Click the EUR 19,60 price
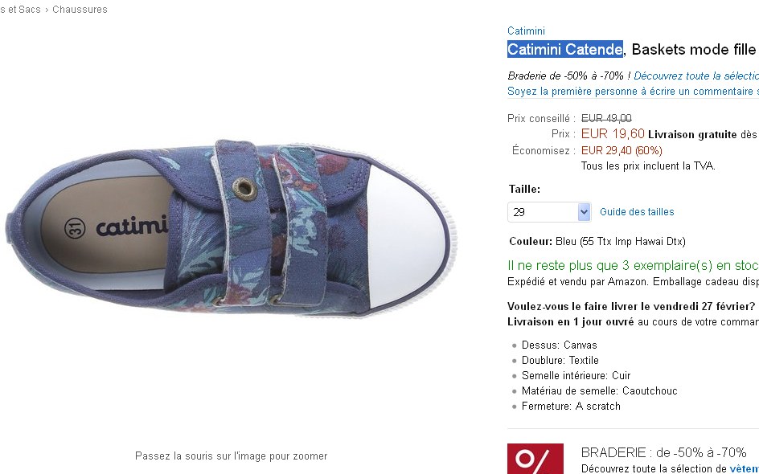Viewport: 759px width, 474px height. (613, 133)
